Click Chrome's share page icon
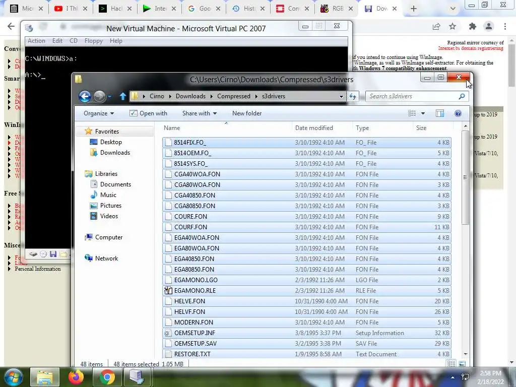The image size is (516, 387). 436,26
